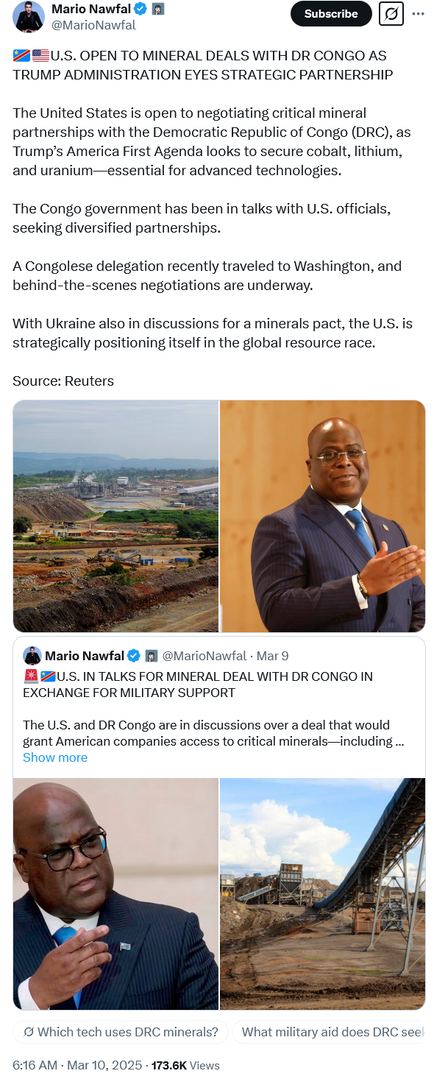Open the photo of the smiling man in suit
Screen dimensions: 434x1082
[323, 516]
